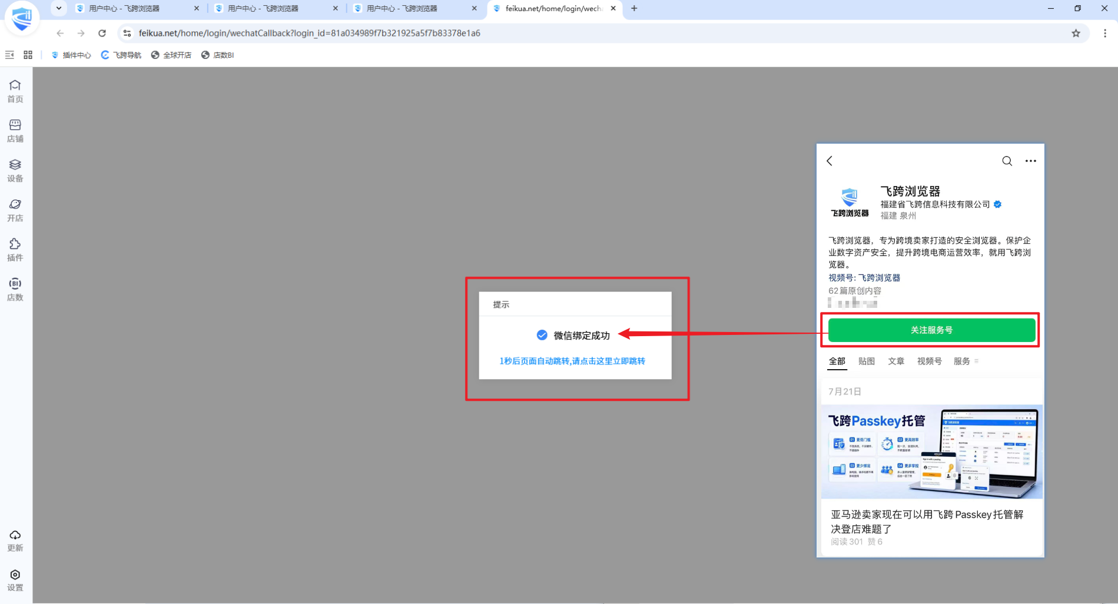Image resolution: width=1118 pixels, height=604 pixels.
Task: Open the 飞跨导航 bookmark
Action: pos(121,55)
